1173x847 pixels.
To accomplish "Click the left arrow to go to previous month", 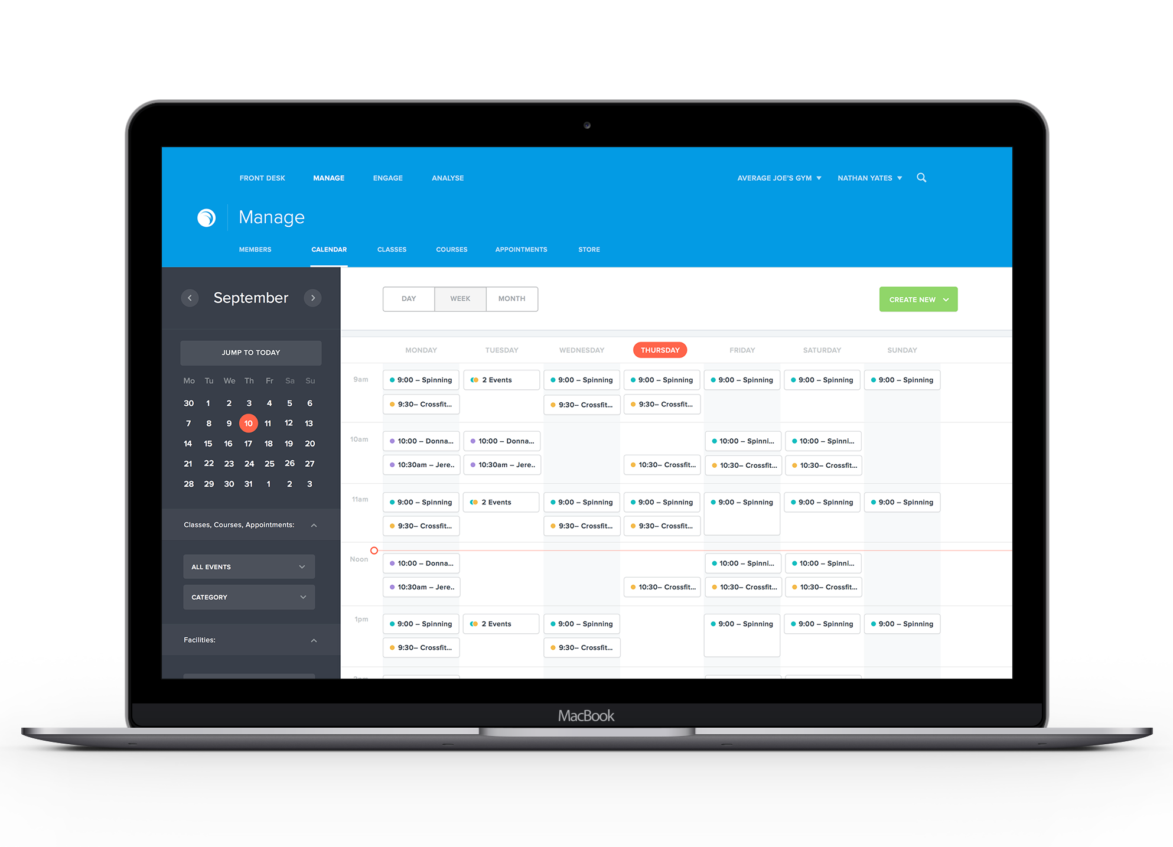I will tap(190, 298).
